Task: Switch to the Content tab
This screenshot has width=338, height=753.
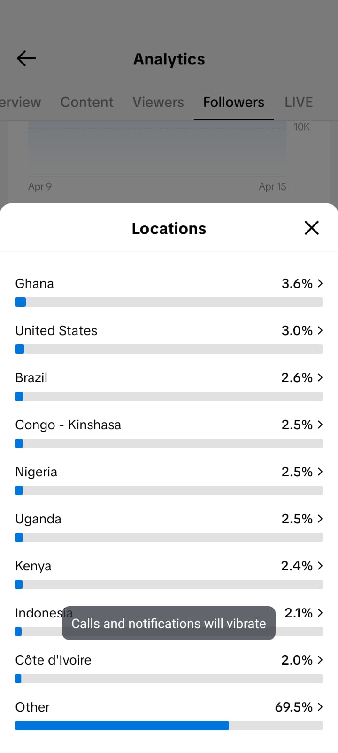Action: (x=87, y=102)
